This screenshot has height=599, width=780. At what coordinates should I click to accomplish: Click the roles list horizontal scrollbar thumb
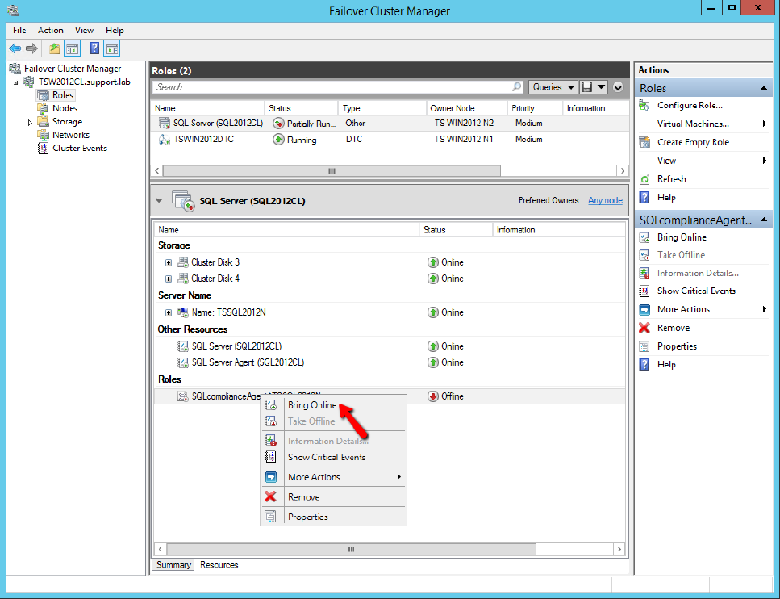pos(332,171)
